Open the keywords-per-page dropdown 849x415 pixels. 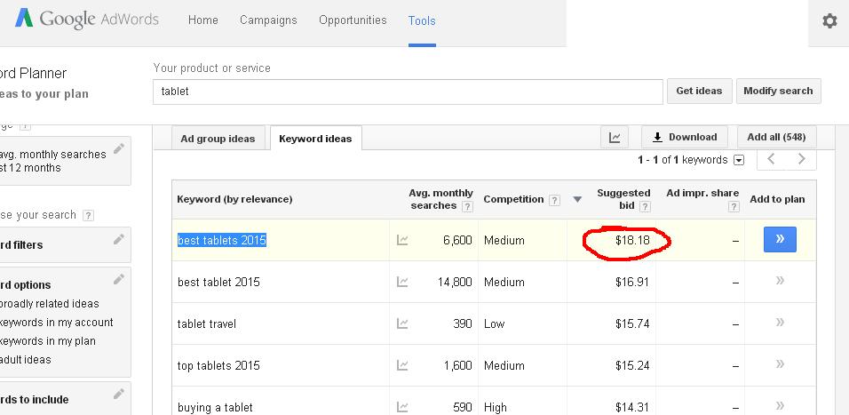739,161
